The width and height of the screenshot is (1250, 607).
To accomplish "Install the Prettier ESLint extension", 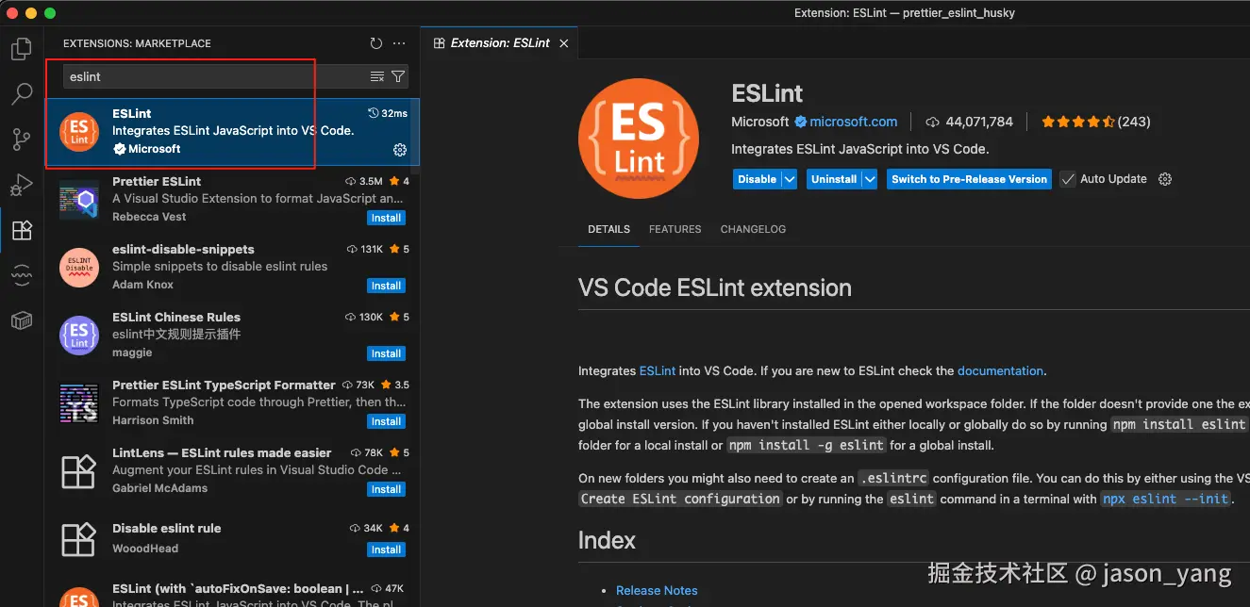I will pyautogui.click(x=386, y=218).
